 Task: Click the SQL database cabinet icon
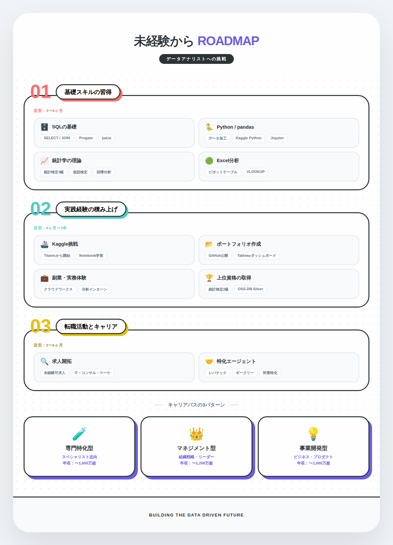point(45,127)
